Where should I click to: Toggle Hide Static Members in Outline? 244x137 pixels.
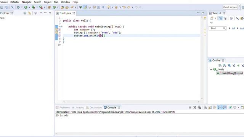[234, 65]
